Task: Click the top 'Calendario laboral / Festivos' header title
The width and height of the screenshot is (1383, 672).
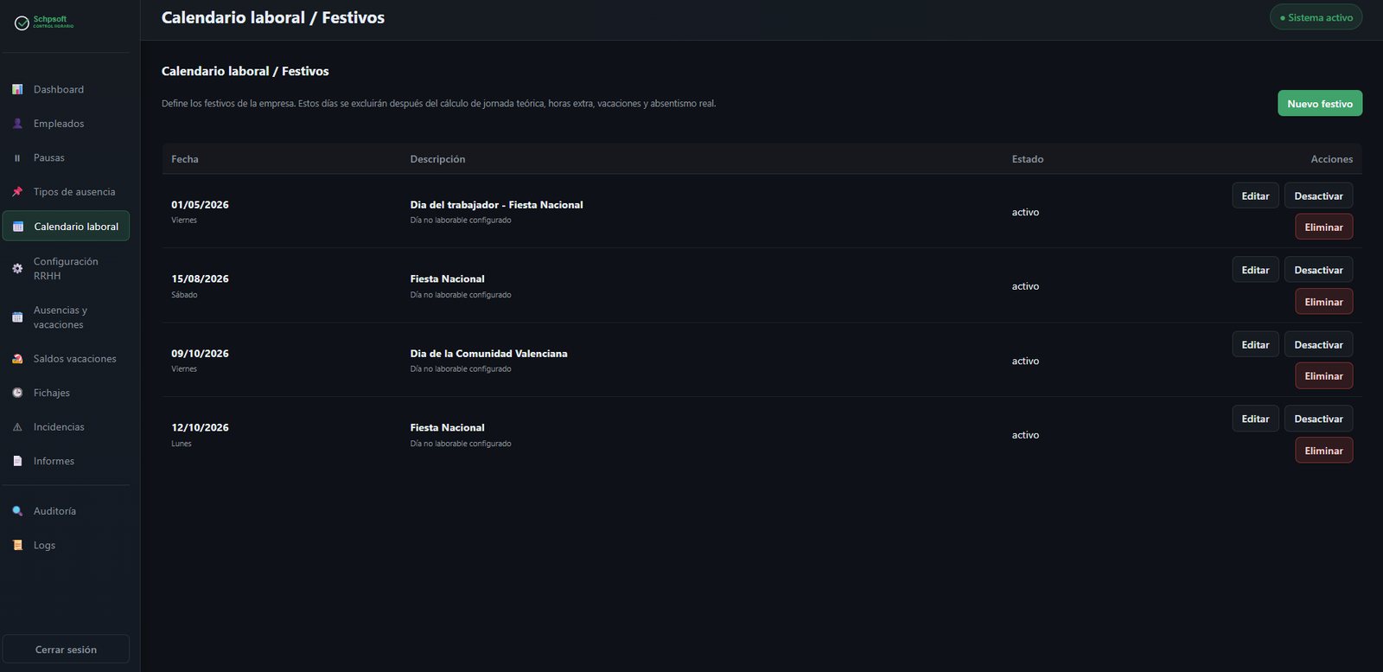Action: coord(273,17)
